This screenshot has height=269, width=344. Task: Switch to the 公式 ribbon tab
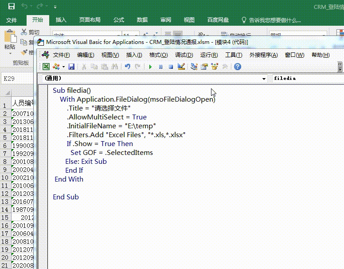point(119,20)
